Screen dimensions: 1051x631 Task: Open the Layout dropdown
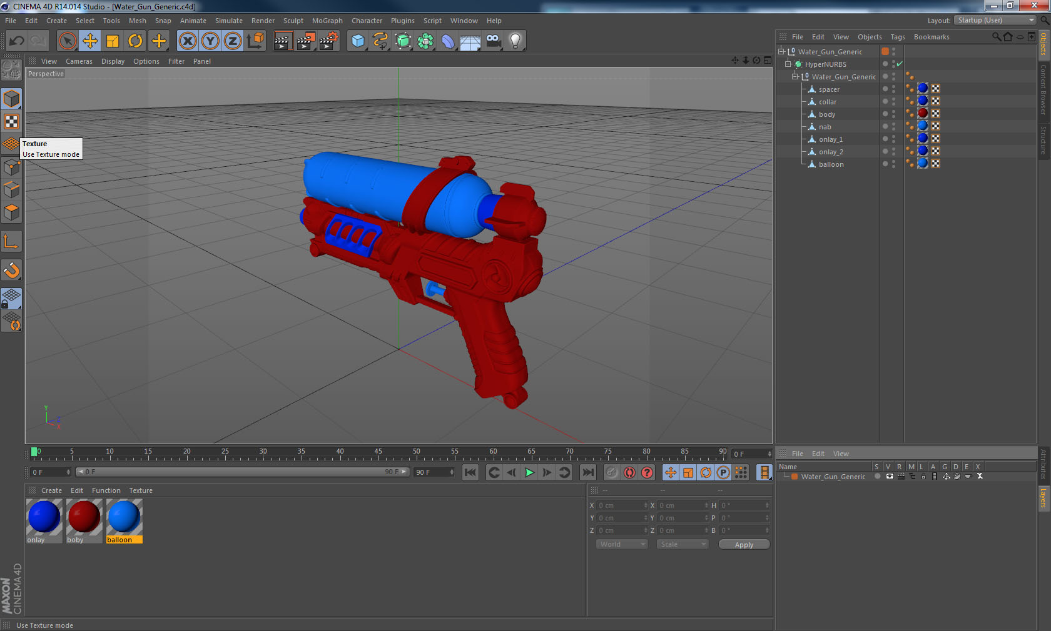(x=995, y=20)
